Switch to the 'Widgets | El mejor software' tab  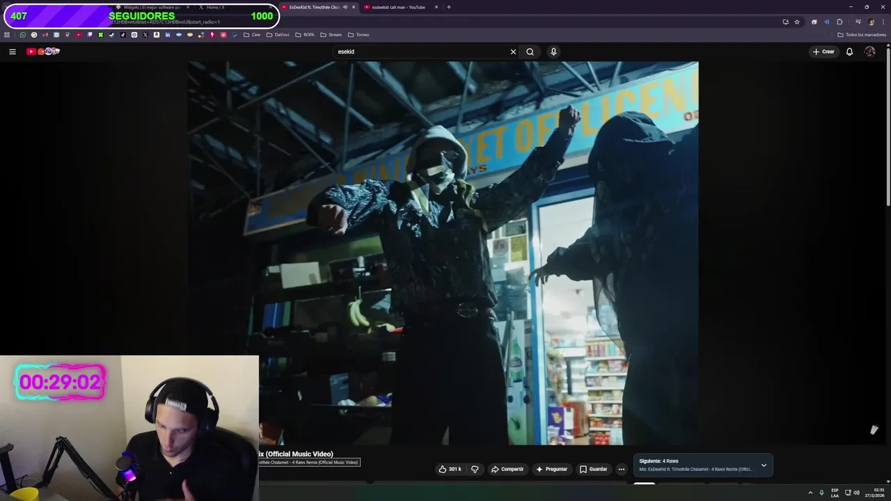152,7
